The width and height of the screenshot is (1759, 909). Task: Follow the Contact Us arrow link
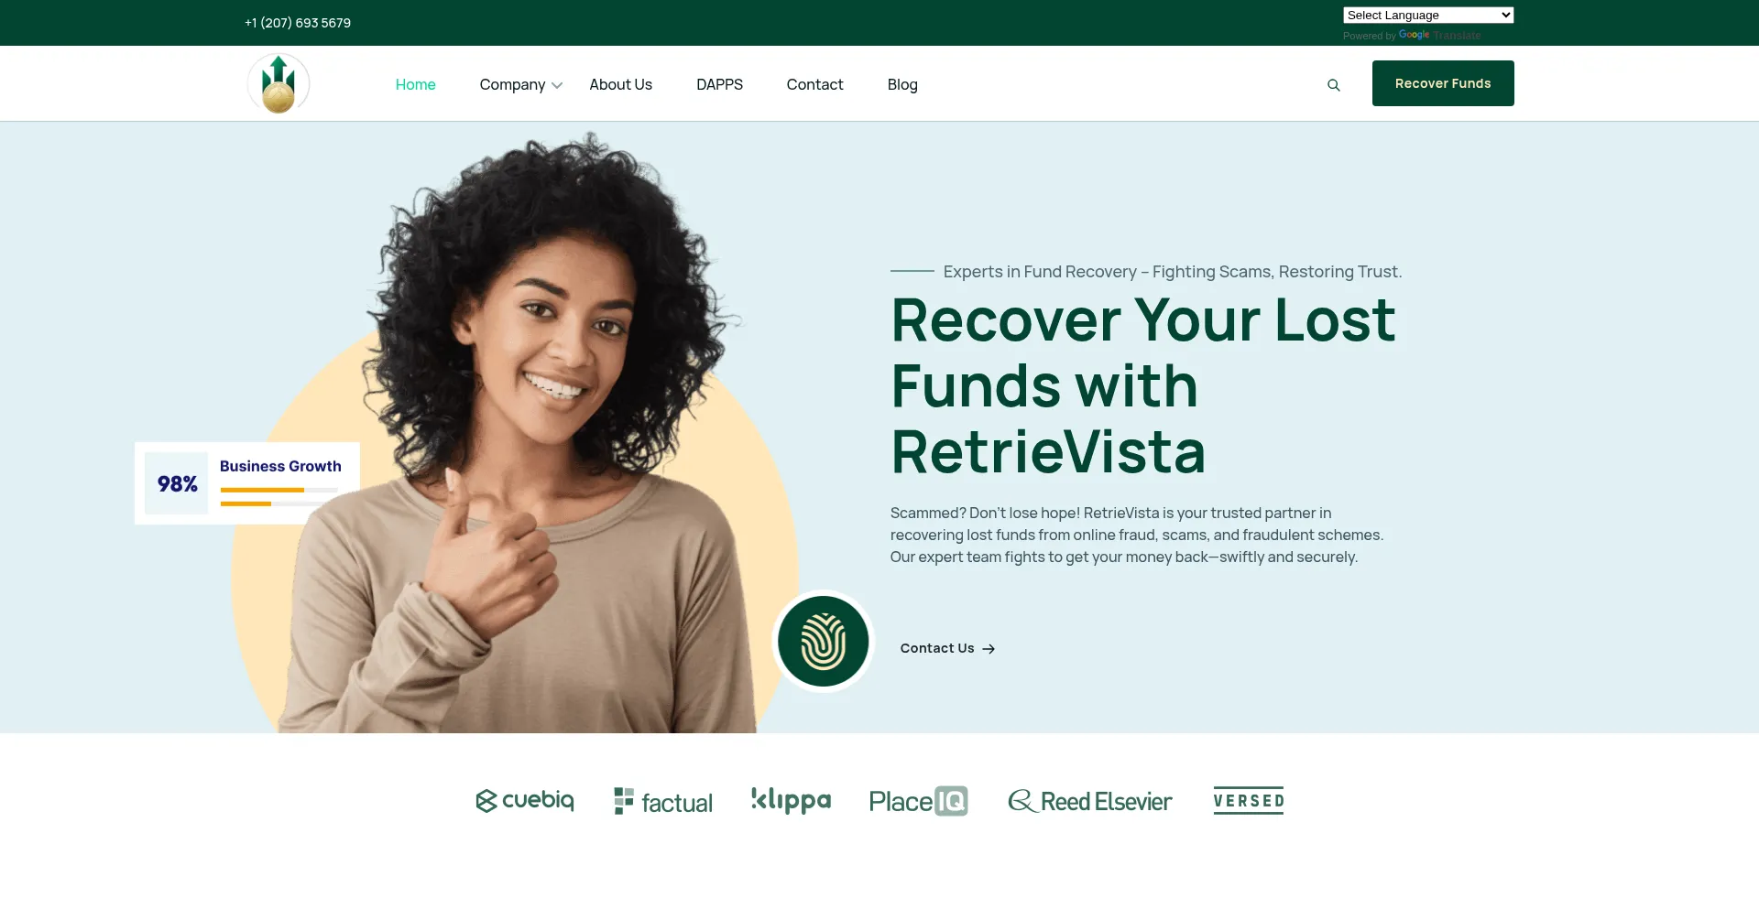click(947, 648)
